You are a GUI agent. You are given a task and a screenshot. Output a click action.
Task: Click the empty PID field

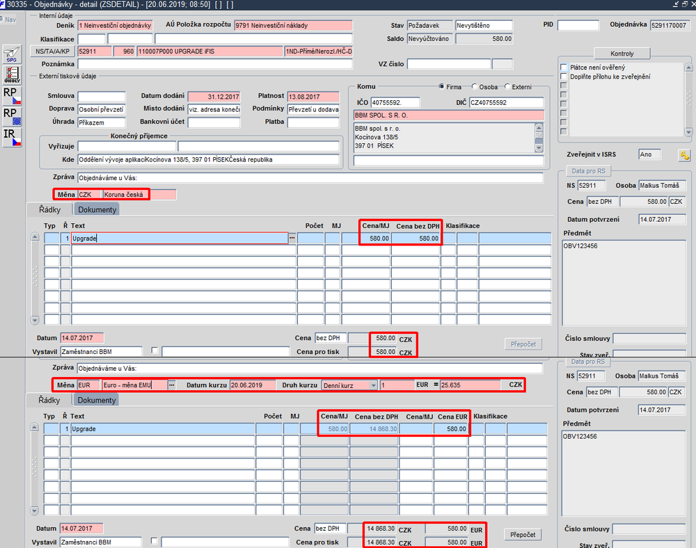578,25
